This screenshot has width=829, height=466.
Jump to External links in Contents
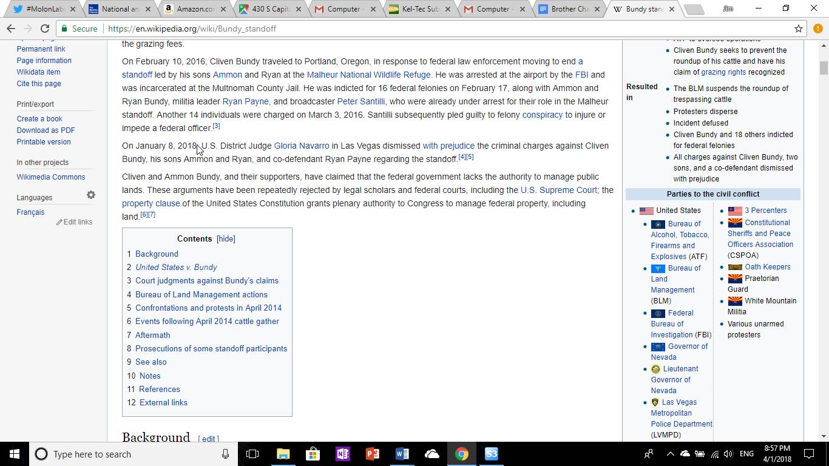tap(163, 402)
